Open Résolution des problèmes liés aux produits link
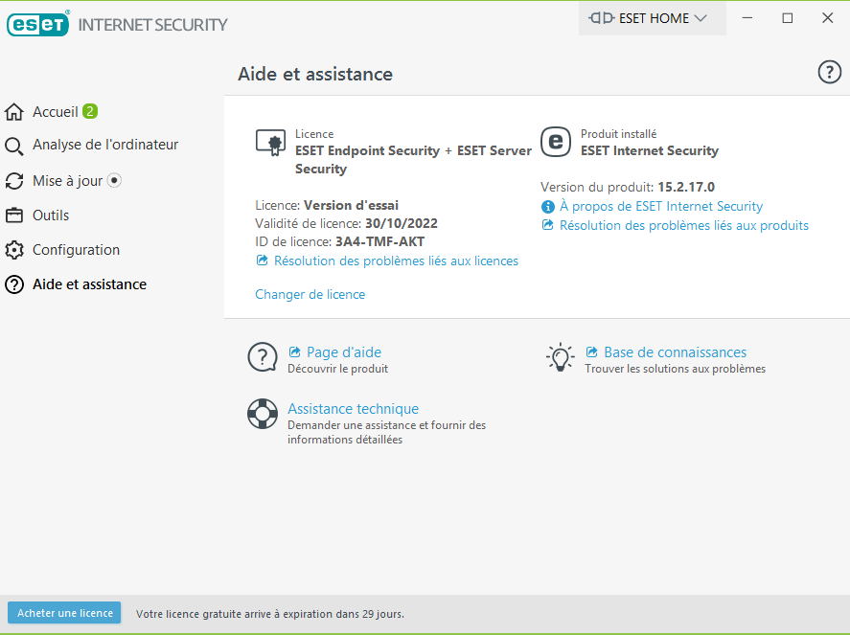 (684, 225)
